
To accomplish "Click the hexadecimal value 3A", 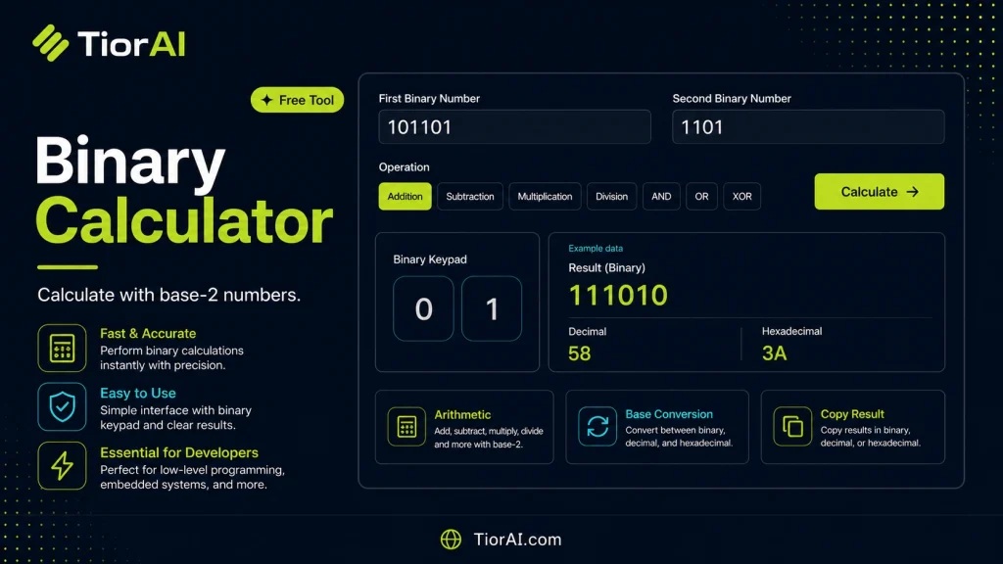I will [775, 352].
